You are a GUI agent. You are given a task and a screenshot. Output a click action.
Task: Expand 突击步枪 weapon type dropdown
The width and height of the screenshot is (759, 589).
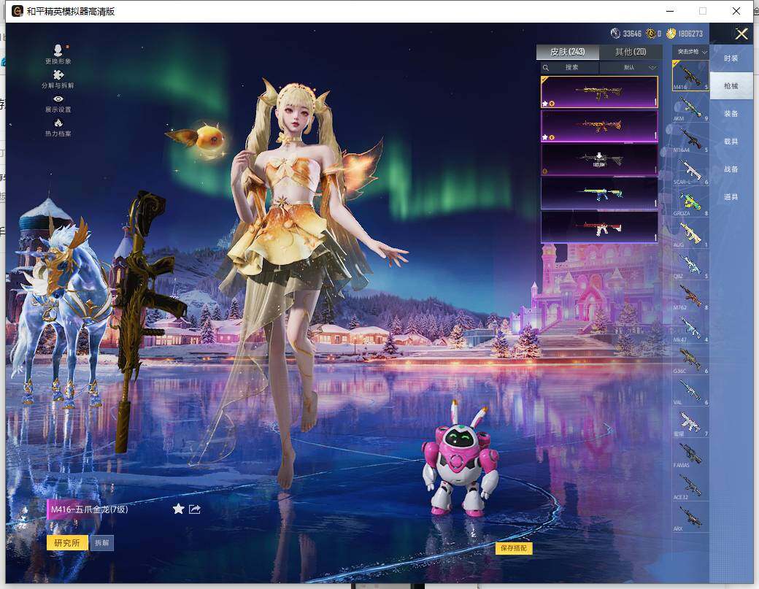(690, 52)
